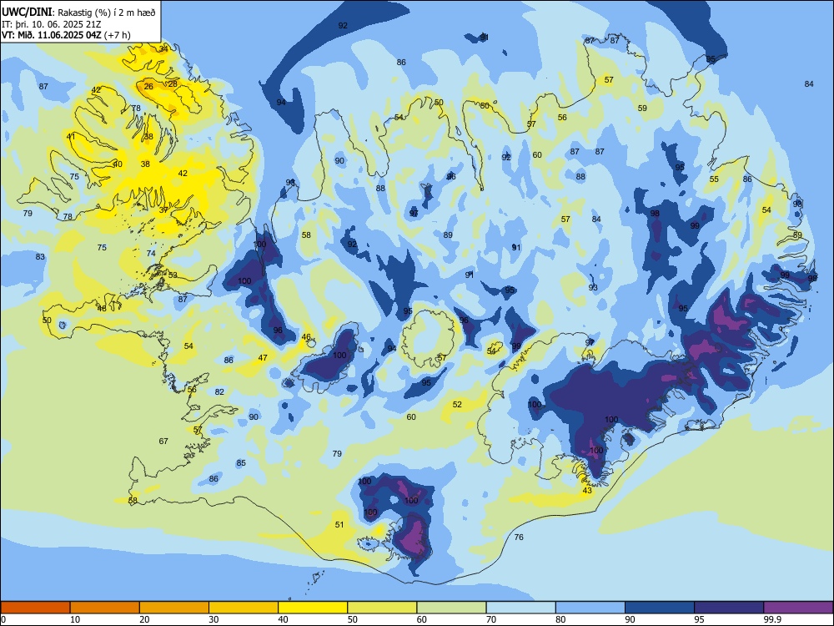Click the map value '83' at the left edge
Image resolution: width=834 pixels, height=626 pixels.
click(40, 256)
